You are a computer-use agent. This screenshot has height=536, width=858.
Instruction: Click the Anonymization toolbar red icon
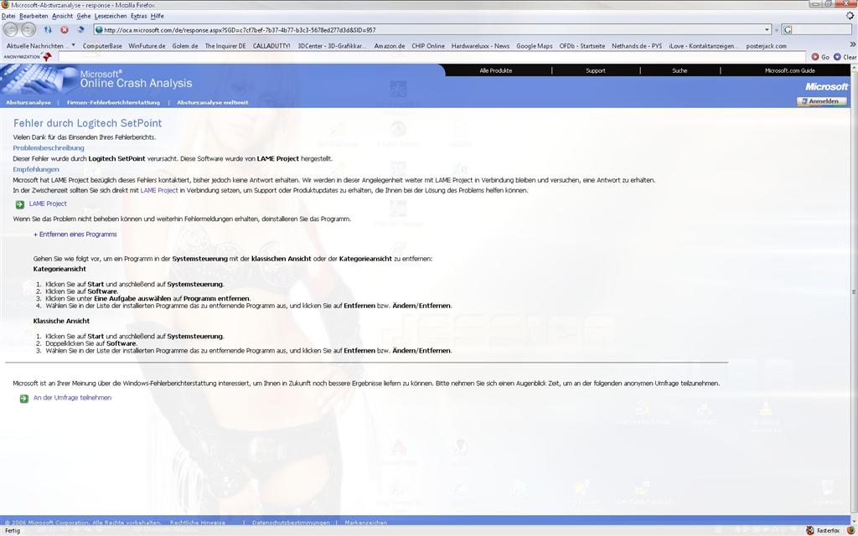[47, 56]
